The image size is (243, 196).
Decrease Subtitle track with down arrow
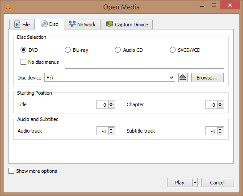[x=220, y=133]
